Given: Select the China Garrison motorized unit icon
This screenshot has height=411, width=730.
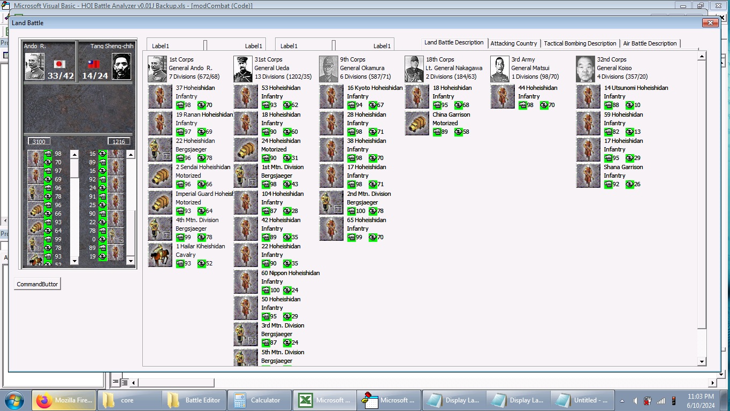Looking at the screenshot, I should point(417,123).
